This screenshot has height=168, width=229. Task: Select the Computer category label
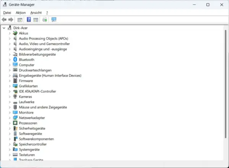click(x=26, y=65)
